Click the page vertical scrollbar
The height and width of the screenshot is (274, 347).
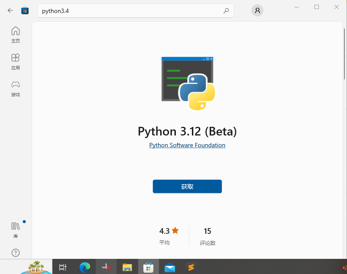click(344, 54)
